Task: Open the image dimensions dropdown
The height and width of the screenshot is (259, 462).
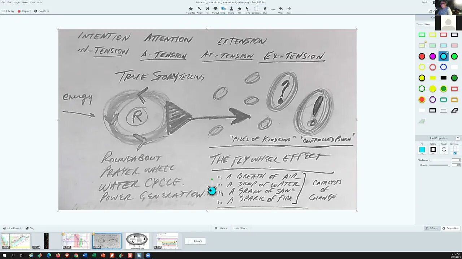Action: click(240, 228)
